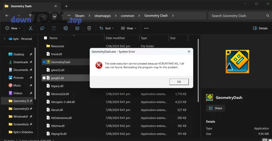Click the Share icon in toolbar
This screenshot has width=272, height=141.
point(77,28)
